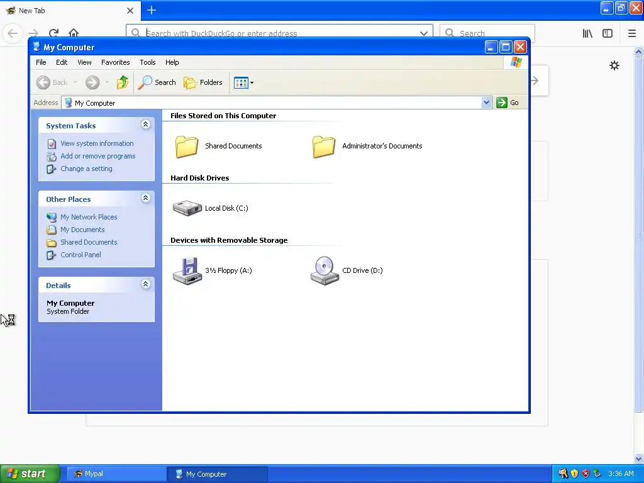Select the 3½ Floppy (A:) icon

187,270
